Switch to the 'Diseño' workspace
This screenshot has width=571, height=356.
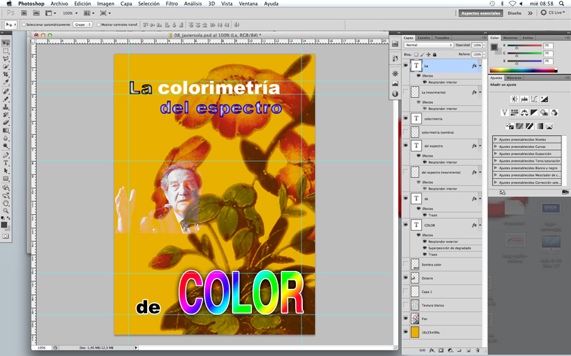coord(515,13)
